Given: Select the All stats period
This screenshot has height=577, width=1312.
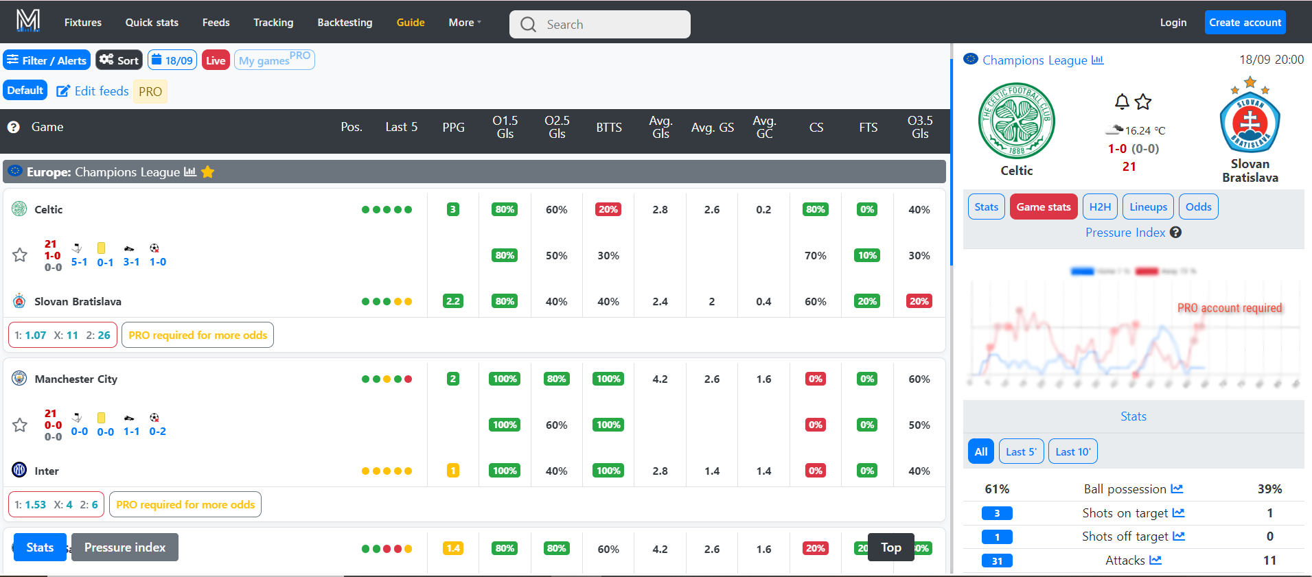Looking at the screenshot, I should point(981,451).
